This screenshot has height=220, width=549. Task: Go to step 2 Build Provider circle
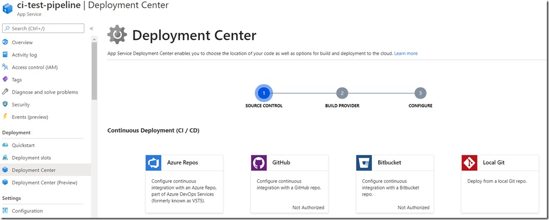click(342, 93)
